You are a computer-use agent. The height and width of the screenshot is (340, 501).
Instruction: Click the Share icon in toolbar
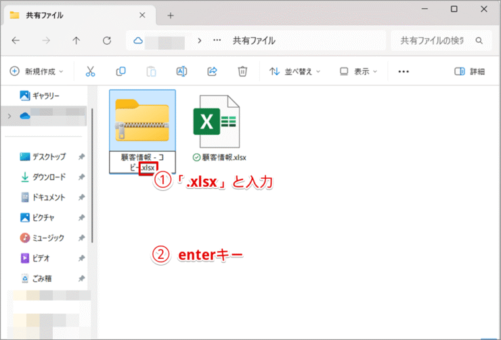coord(212,71)
